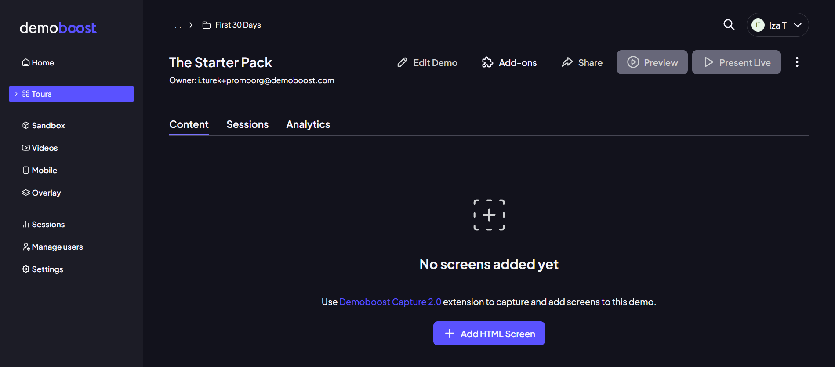Open Manage users page
This screenshot has height=367, width=835.
(x=52, y=247)
